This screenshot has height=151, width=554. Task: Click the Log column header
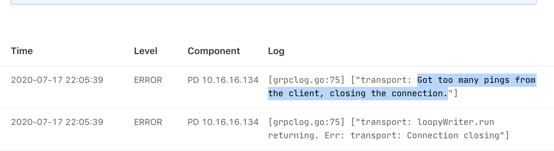(x=276, y=51)
